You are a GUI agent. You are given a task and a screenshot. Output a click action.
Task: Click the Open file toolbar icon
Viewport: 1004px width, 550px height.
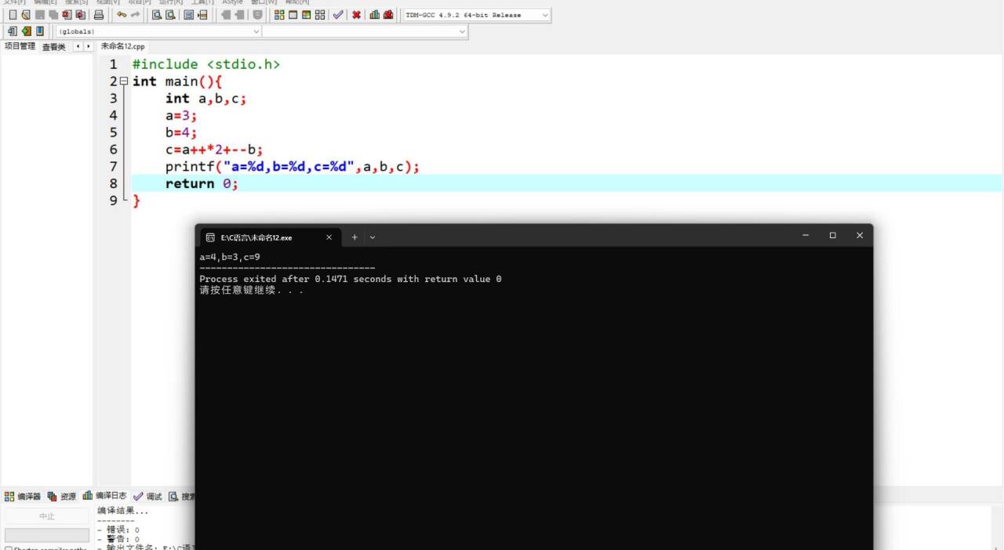point(26,15)
